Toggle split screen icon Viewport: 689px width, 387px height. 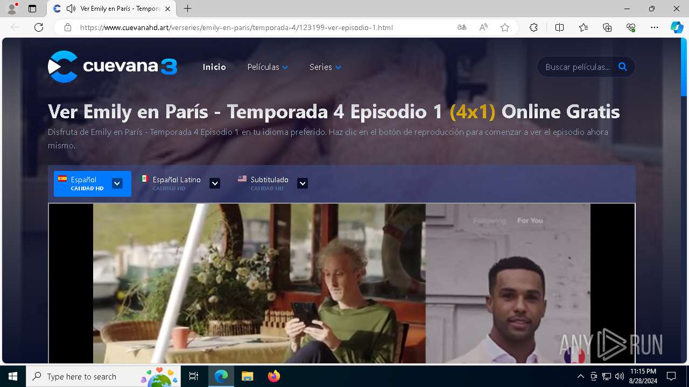coord(559,27)
